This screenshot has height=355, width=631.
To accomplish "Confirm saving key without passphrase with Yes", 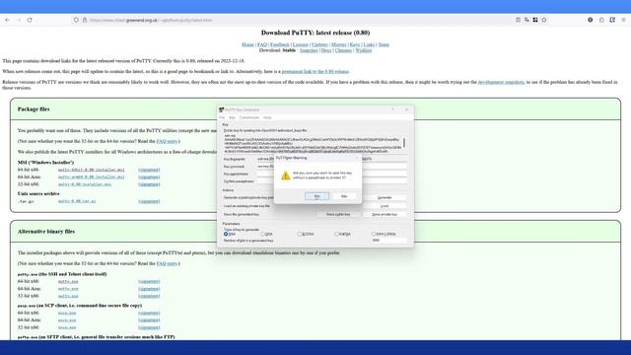I will pyautogui.click(x=316, y=196).
